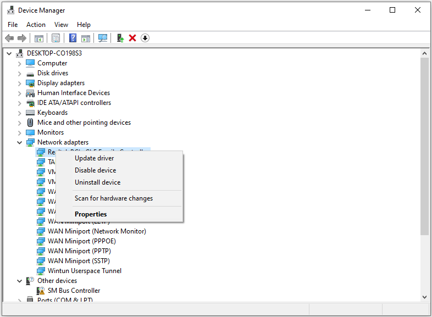Image resolution: width=432 pixels, height=317 pixels.
Task: Click the Display adapters icon
Action: [x=30, y=83]
